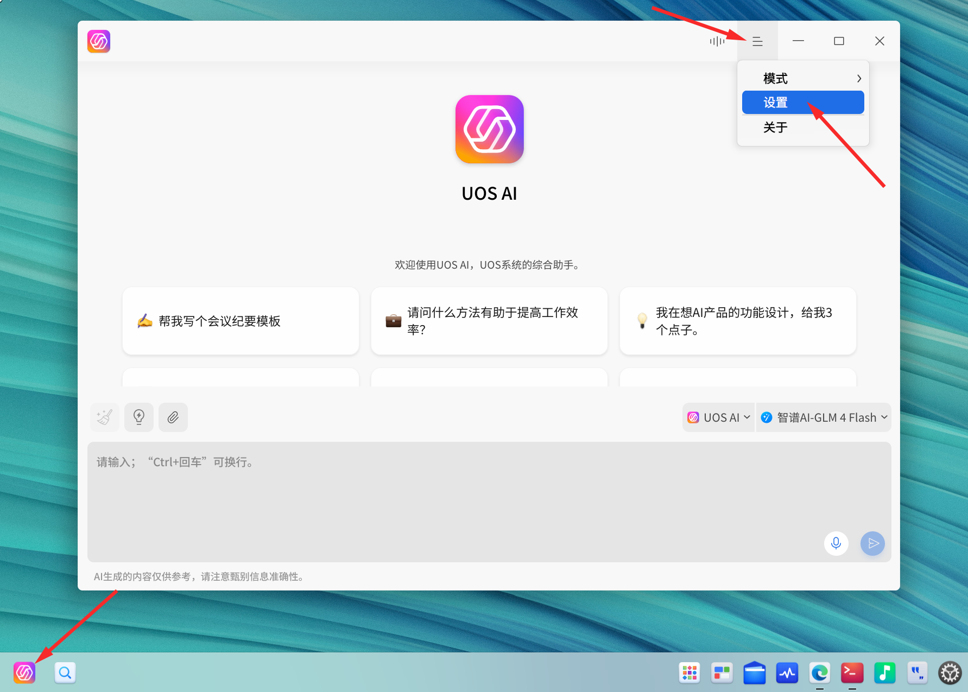Open system monitor in dock
Image resolution: width=968 pixels, height=692 pixels.
click(787, 673)
